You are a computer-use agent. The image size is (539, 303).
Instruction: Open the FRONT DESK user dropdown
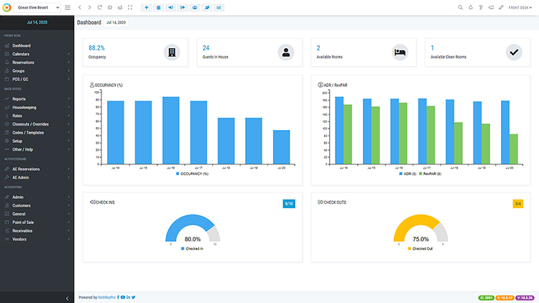coord(520,7)
